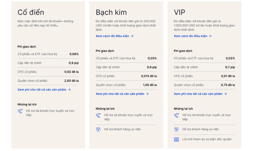Image resolution: width=253 pixels, height=151 pixels.
Task: Click the exclusive event ticket icon in VIP card
Action: coord(176,139)
